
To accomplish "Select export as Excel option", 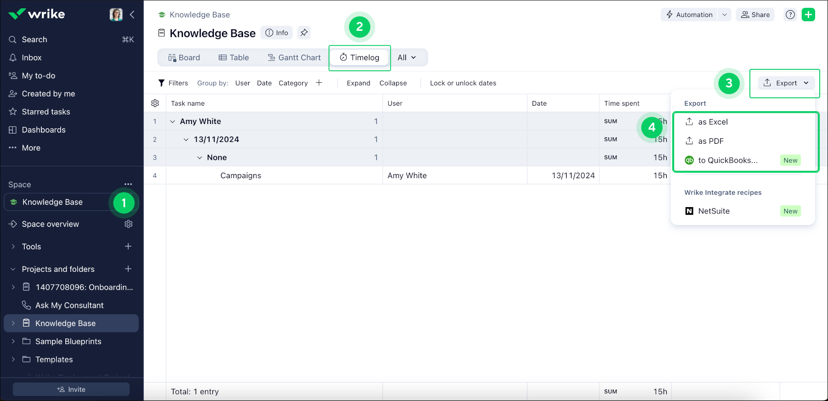I will [x=713, y=122].
